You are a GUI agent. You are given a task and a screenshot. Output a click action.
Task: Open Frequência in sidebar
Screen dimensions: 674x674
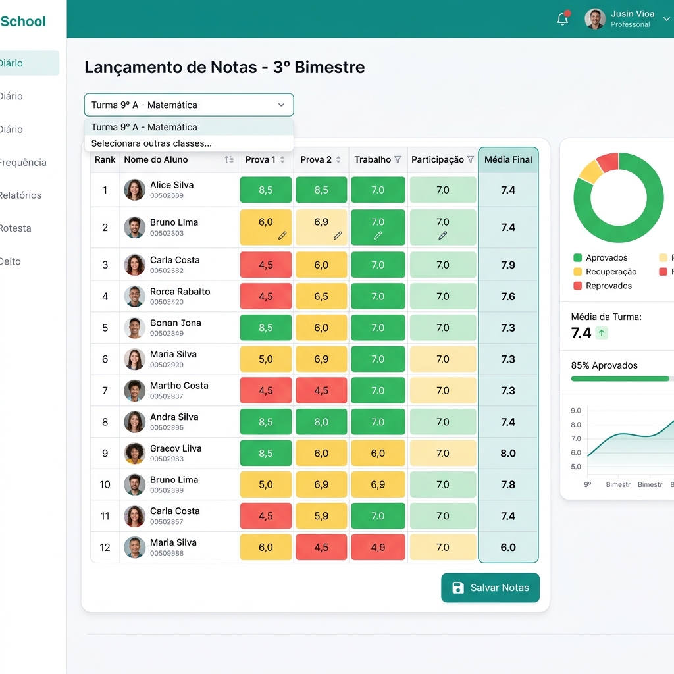point(23,163)
